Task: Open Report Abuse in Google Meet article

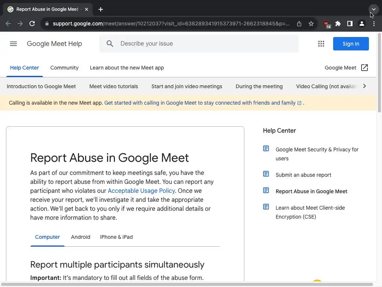Action: 311,191
